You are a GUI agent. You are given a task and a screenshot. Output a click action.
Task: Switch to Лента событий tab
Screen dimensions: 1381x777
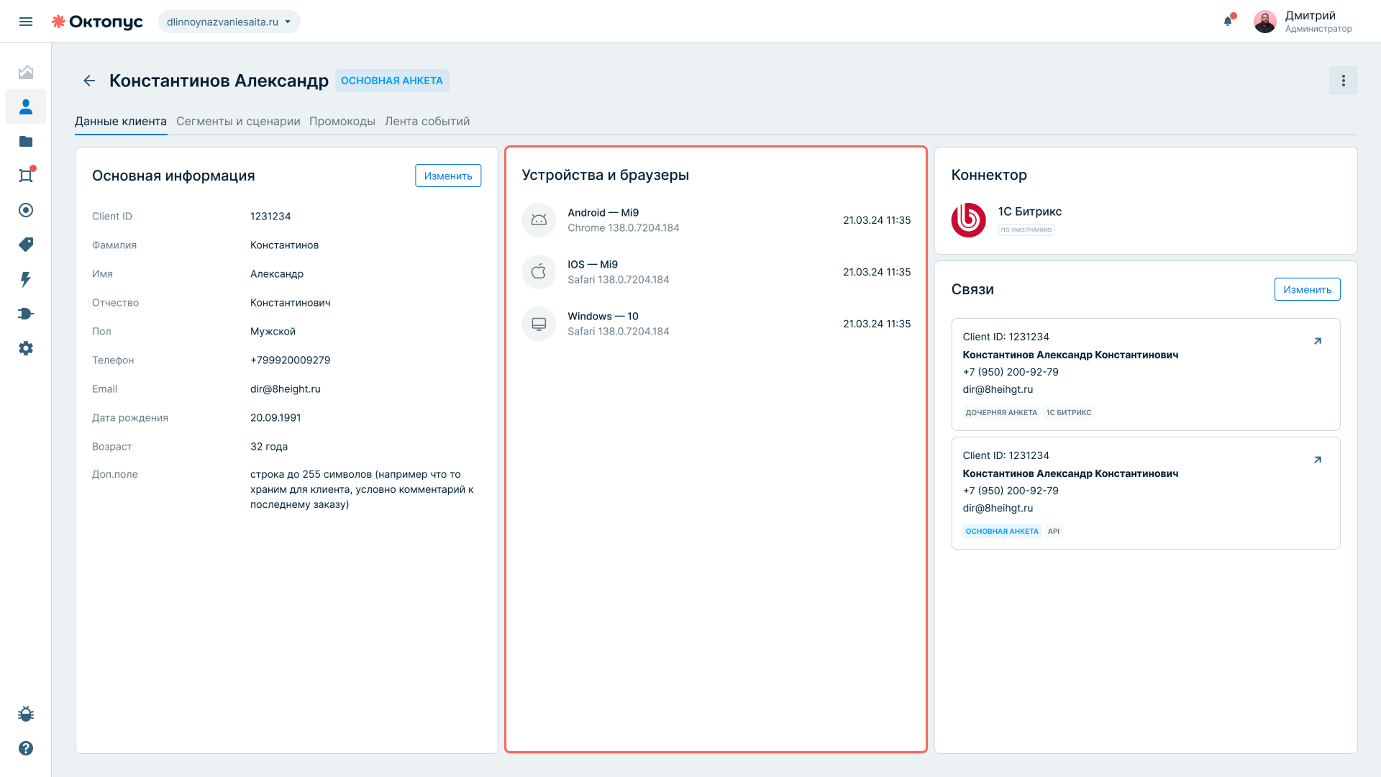pyautogui.click(x=427, y=121)
